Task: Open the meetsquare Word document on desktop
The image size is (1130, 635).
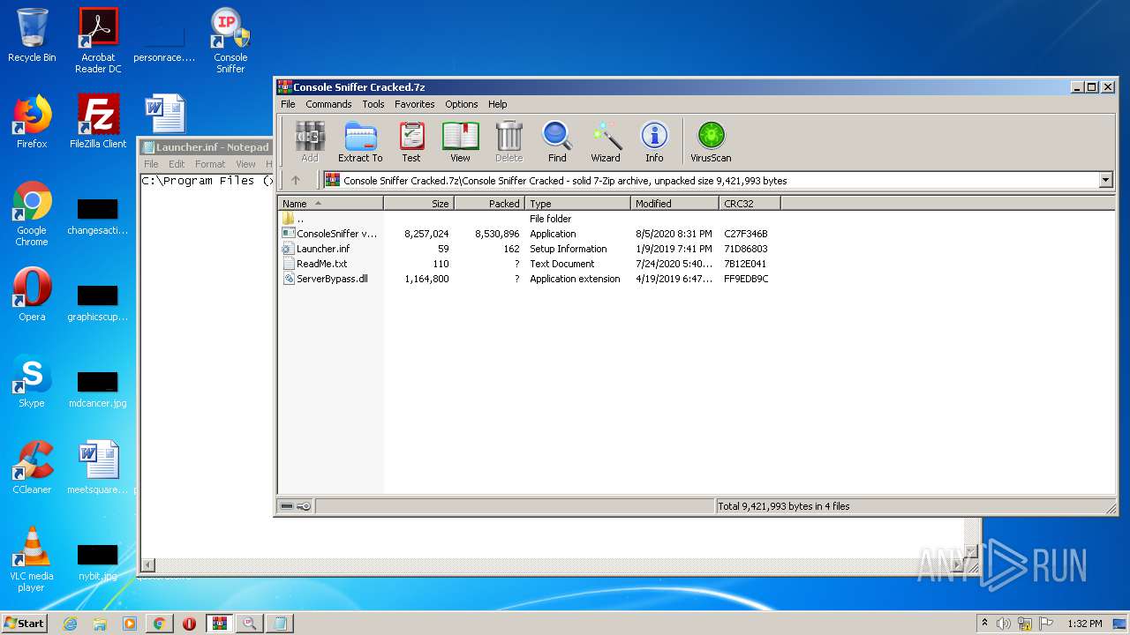Action: click(98, 467)
